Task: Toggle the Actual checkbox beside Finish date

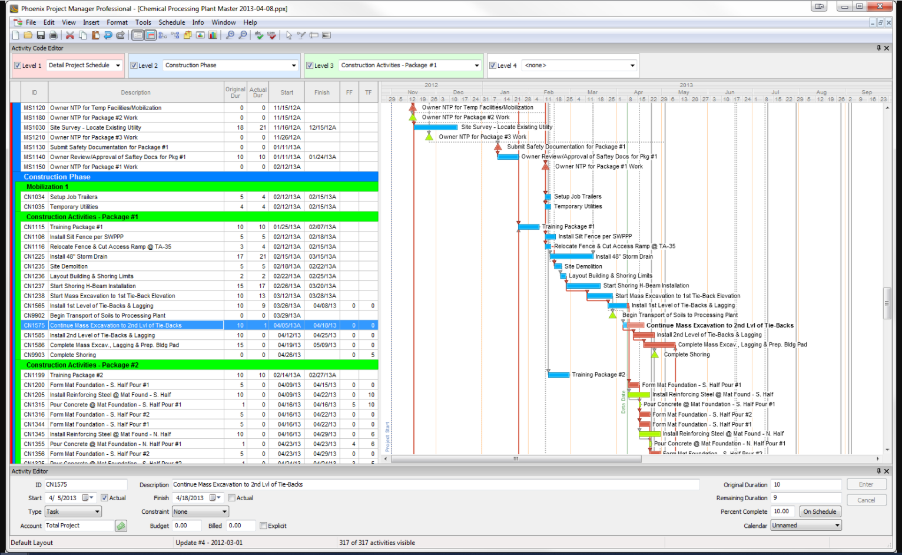Action: click(x=231, y=498)
